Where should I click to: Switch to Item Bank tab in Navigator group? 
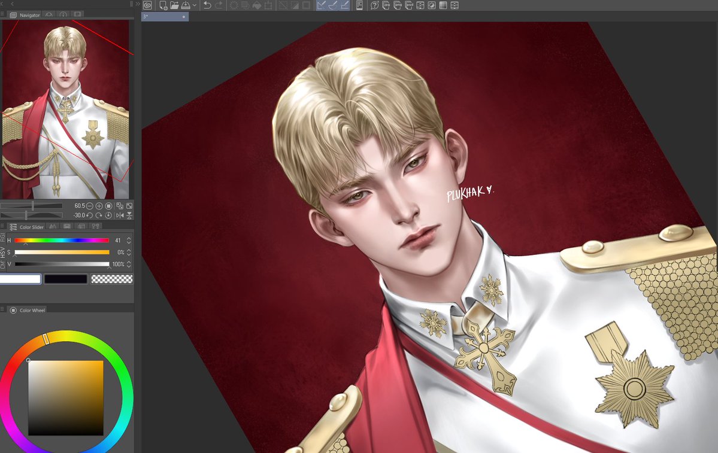point(77,14)
